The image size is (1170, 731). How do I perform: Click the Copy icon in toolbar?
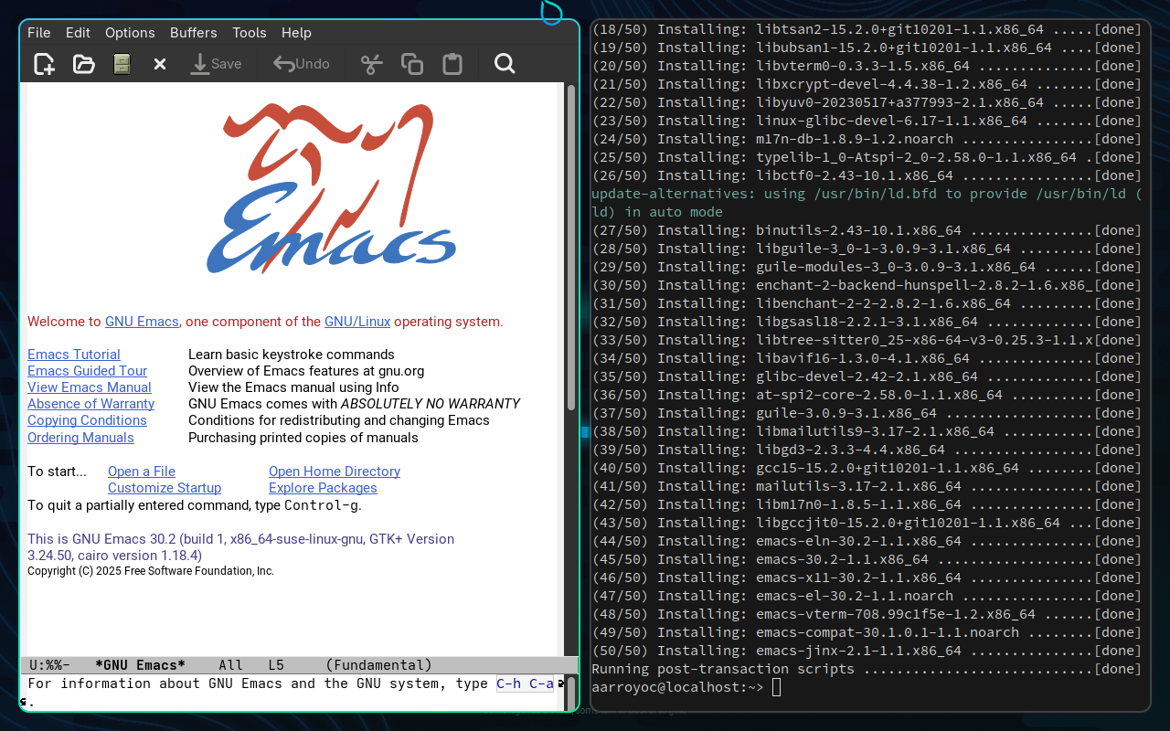point(412,64)
